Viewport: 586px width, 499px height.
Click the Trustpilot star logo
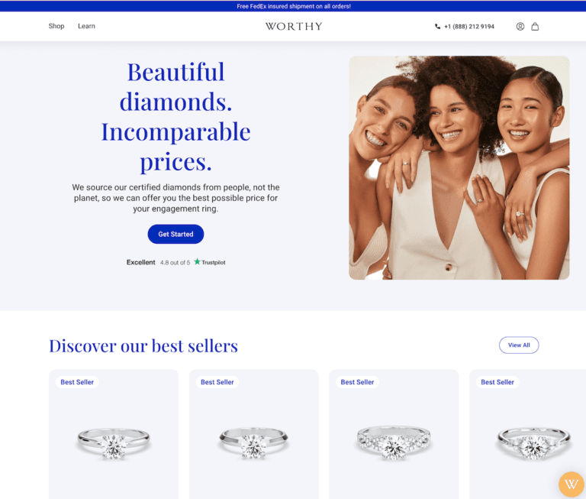(x=197, y=261)
